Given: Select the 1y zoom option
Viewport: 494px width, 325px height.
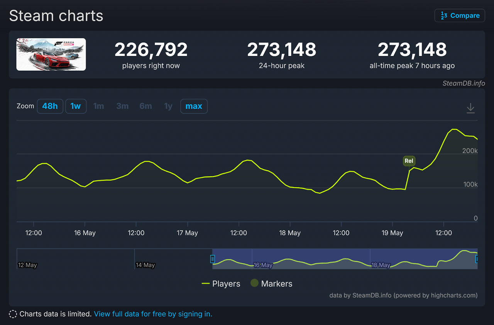Looking at the screenshot, I should [x=168, y=106].
